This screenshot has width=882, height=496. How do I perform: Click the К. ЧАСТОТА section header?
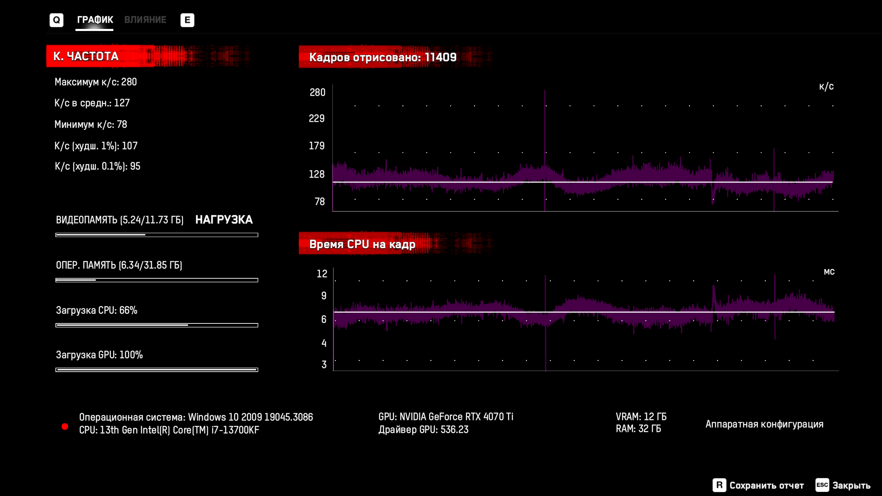pos(86,56)
